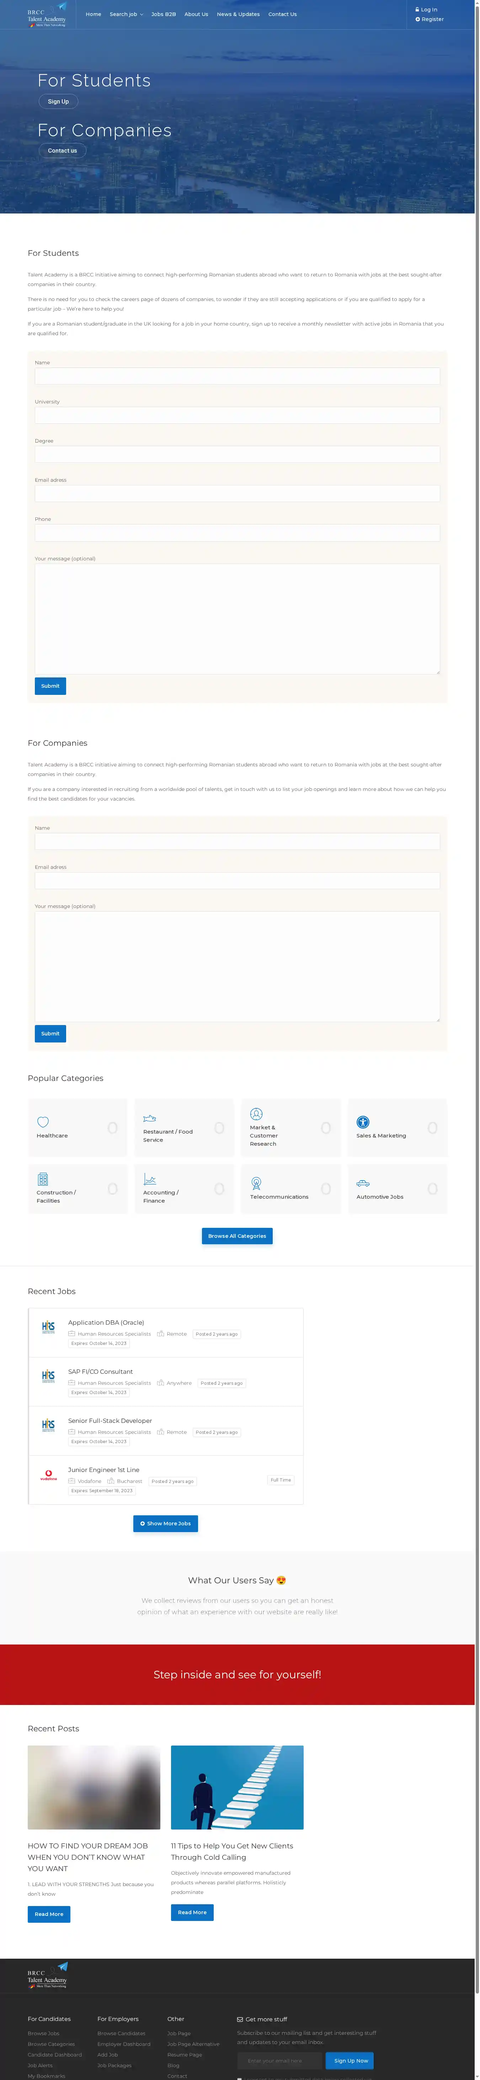Screen dimensions: 480x2080
Task: Click the Healthcare heart category icon
Action: pyautogui.click(x=43, y=1121)
